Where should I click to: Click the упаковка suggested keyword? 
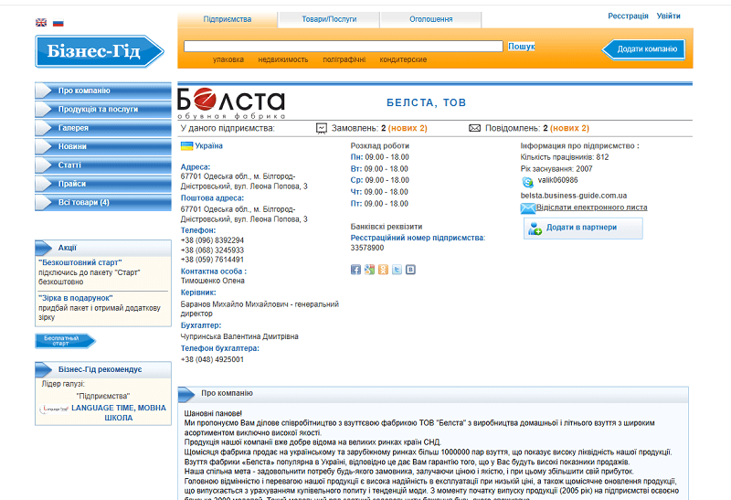point(228,59)
